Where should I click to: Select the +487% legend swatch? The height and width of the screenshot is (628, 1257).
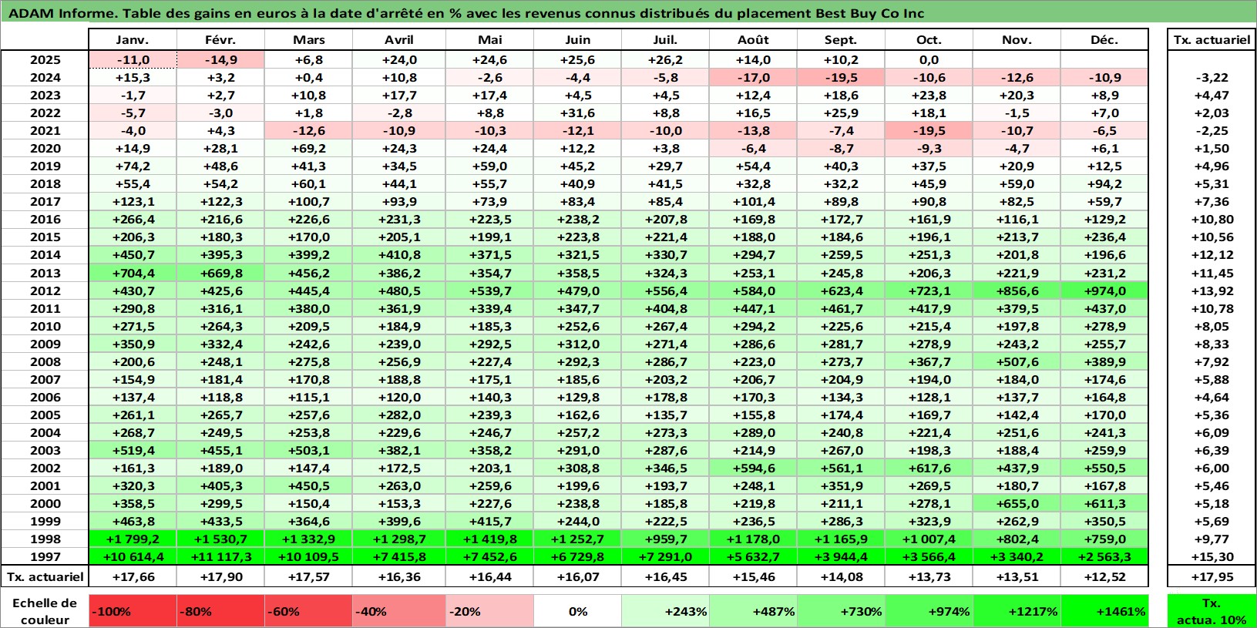pos(753,611)
